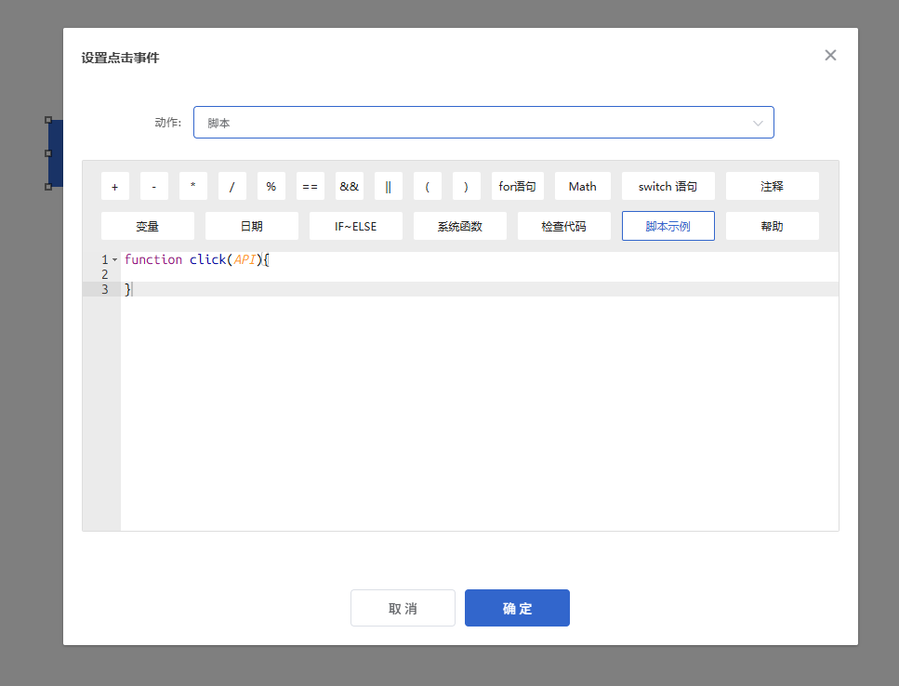Open the Math functions button

tap(582, 186)
